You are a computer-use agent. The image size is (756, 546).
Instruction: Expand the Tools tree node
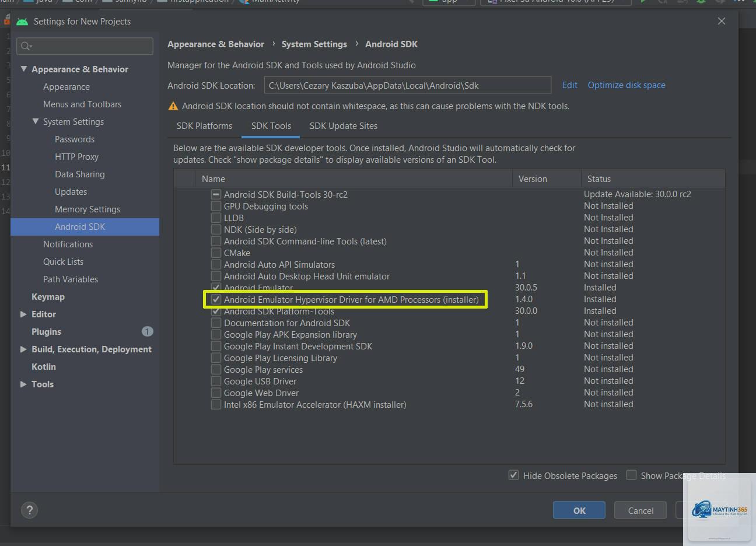[x=24, y=384]
